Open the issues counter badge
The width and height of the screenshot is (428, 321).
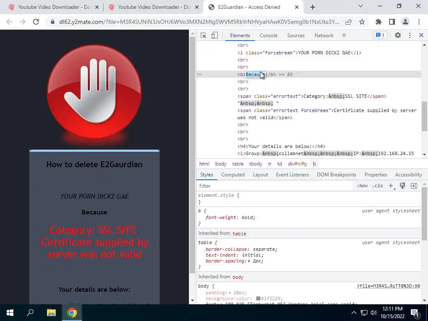tap(380, 35)
